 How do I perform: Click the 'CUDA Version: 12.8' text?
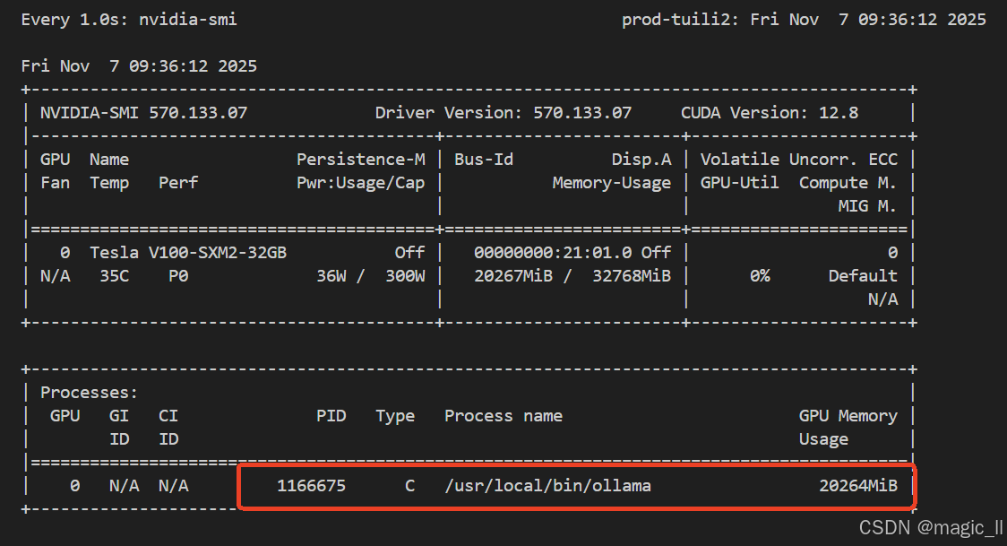click(x=770, y=113)
